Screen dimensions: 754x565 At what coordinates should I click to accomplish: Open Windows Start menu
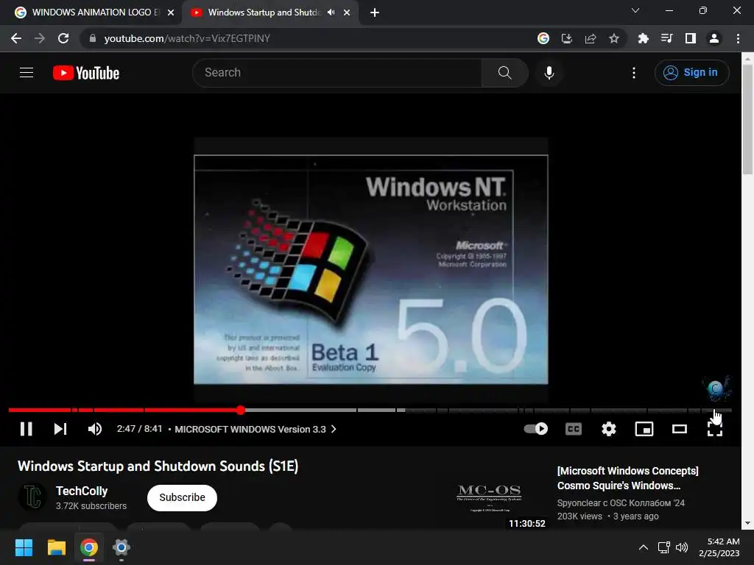pos(24,547)
